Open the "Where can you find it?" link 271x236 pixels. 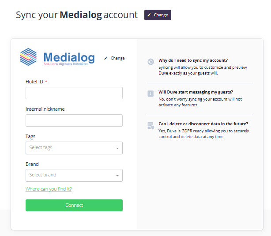coord(49,189)
